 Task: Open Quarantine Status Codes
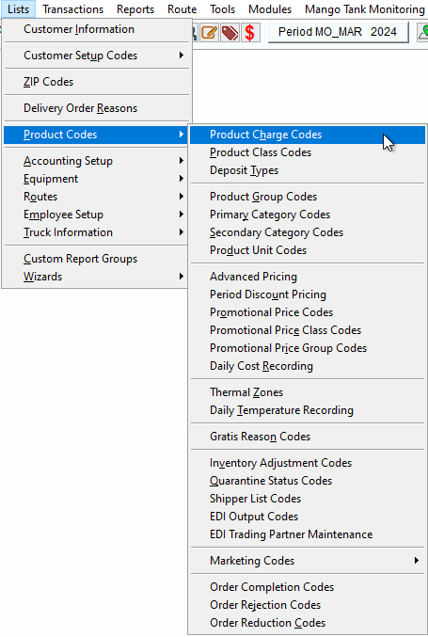point(308,481)
